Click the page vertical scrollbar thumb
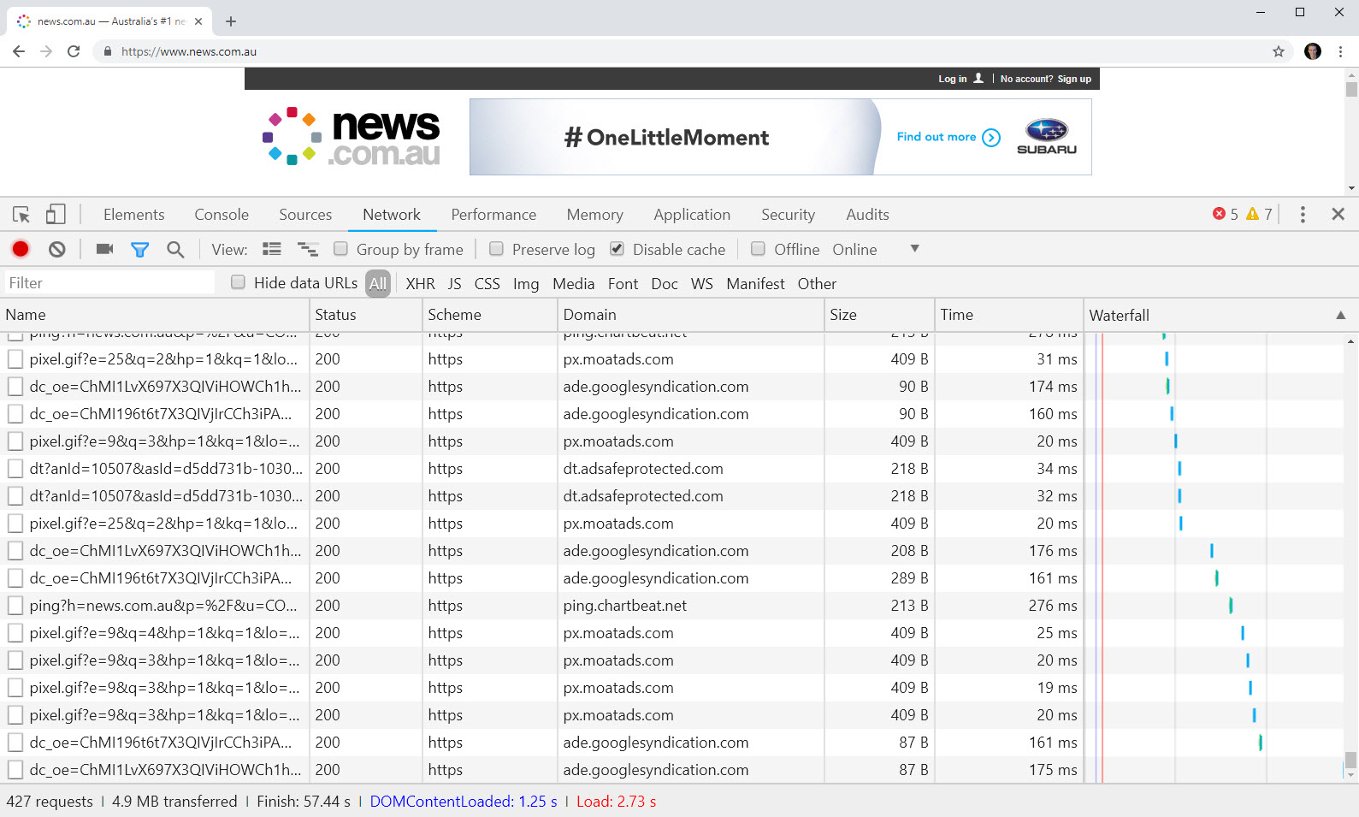Image resolution: width=1359 pixels, height=817 pixels. click(1351, 89)
